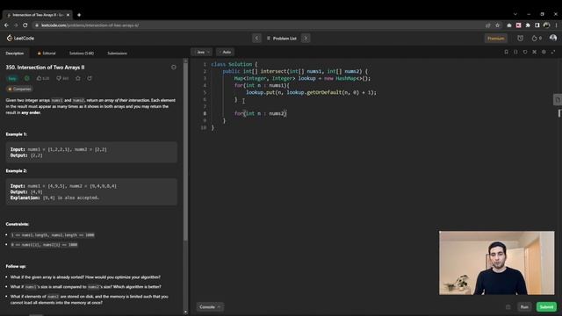This screenshot has width=562, height=316.
Task: Switch to Description tab
Action: (14, 53)
